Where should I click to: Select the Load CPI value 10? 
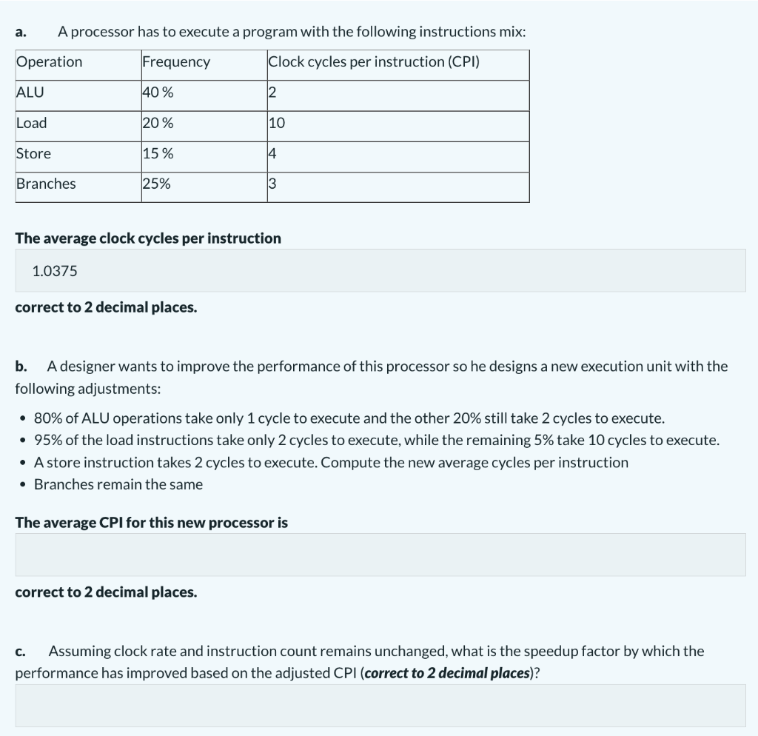pos(398,126)
